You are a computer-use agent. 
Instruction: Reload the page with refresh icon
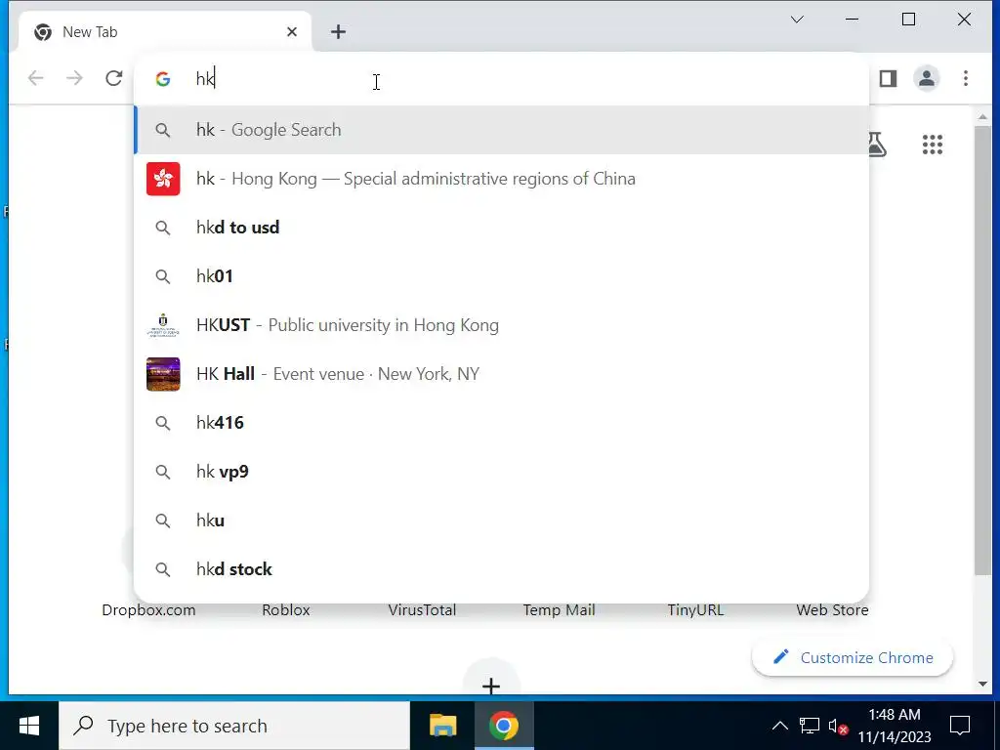click(x=114, y=78)
